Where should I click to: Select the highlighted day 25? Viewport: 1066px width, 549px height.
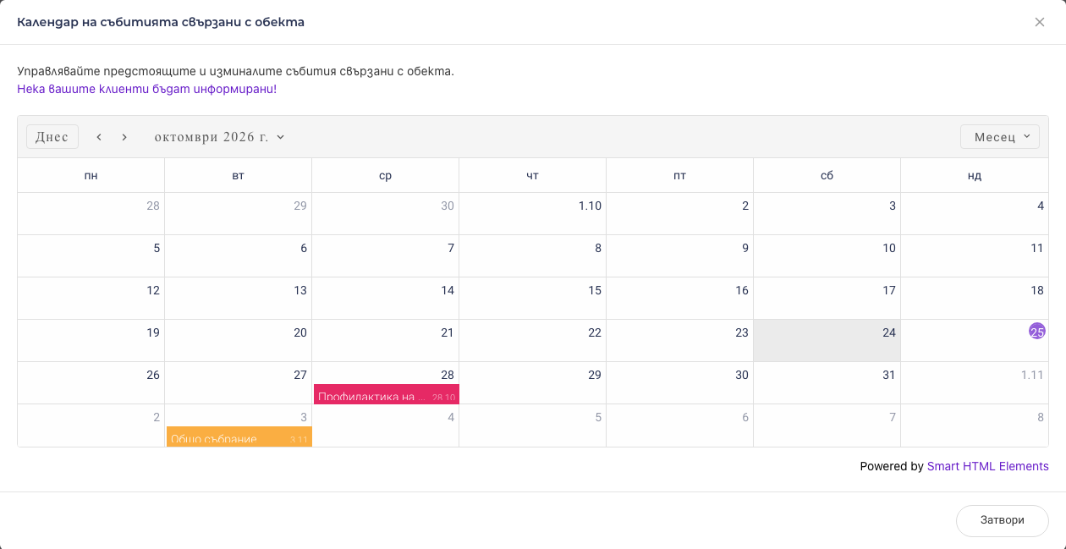1037,332
